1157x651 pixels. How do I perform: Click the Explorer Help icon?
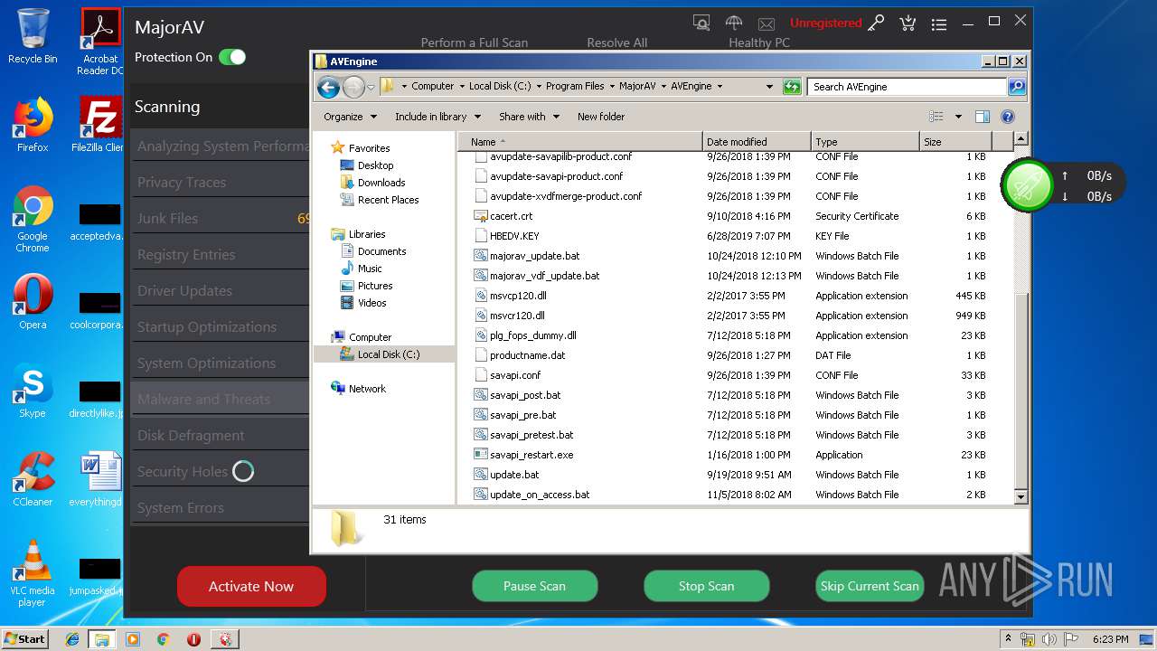(x=1008, y=117)
